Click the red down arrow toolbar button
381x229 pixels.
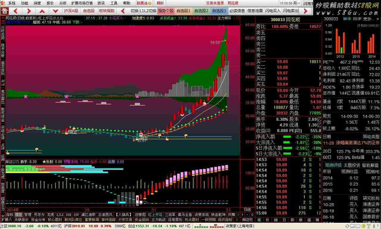[x=55, y=11]
